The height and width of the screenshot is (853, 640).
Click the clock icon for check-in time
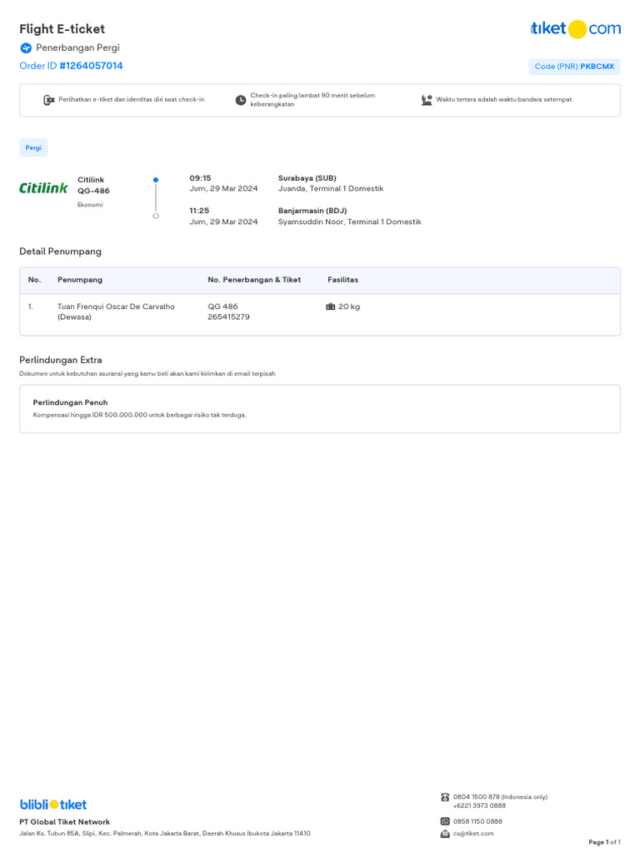coord(241,100)
